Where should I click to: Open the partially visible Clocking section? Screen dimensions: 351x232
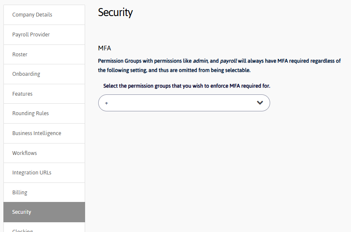(22, 230)
